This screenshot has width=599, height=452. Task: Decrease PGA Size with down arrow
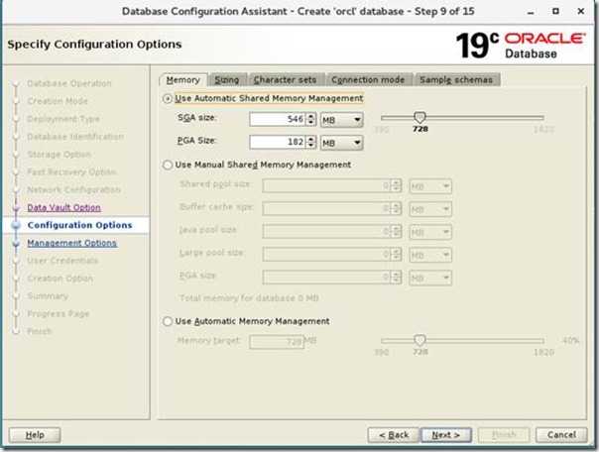tap(311, 146)
